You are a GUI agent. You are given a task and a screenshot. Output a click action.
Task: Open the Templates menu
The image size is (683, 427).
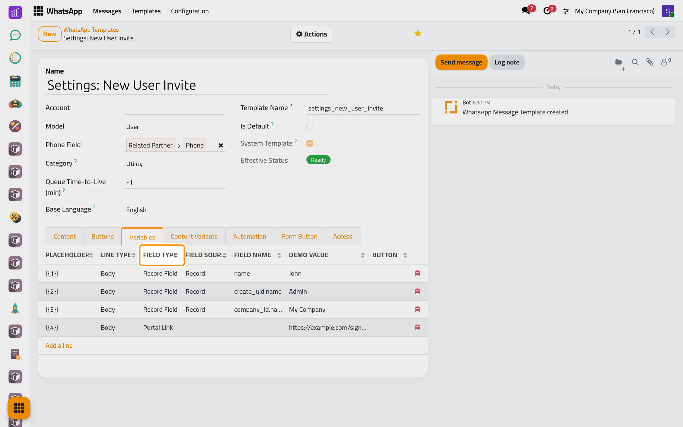click(x=146, y=11)
